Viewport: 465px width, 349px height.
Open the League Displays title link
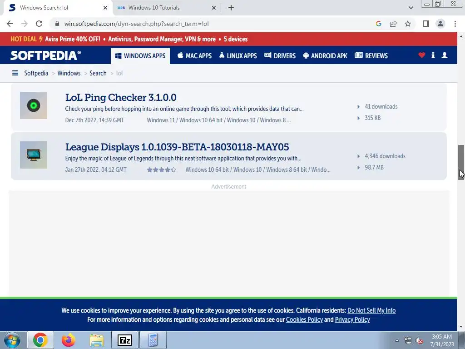(x=177, y=147)
